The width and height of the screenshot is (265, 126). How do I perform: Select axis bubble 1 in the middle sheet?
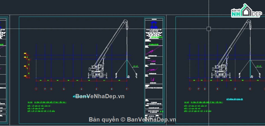coord(36,89)
